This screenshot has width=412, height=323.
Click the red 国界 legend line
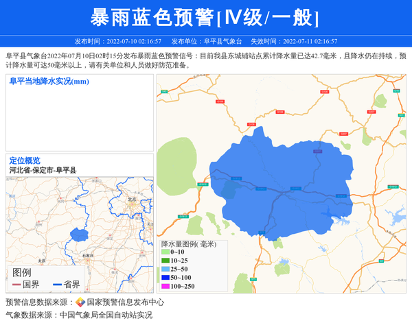pos(15,284)
